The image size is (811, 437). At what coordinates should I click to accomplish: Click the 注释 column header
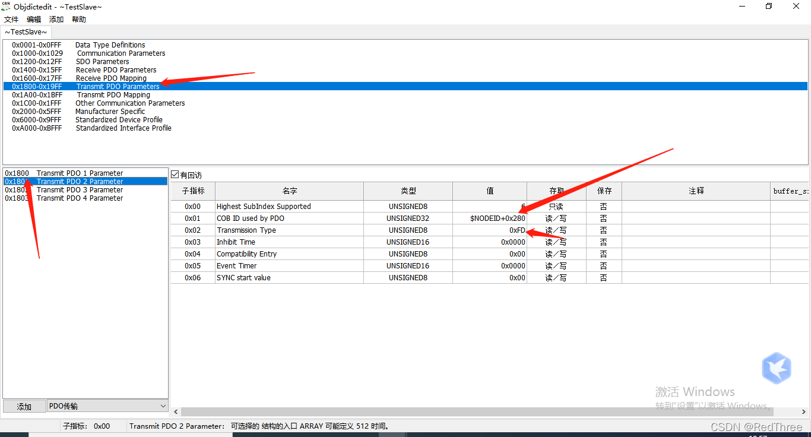coord(696,191)
